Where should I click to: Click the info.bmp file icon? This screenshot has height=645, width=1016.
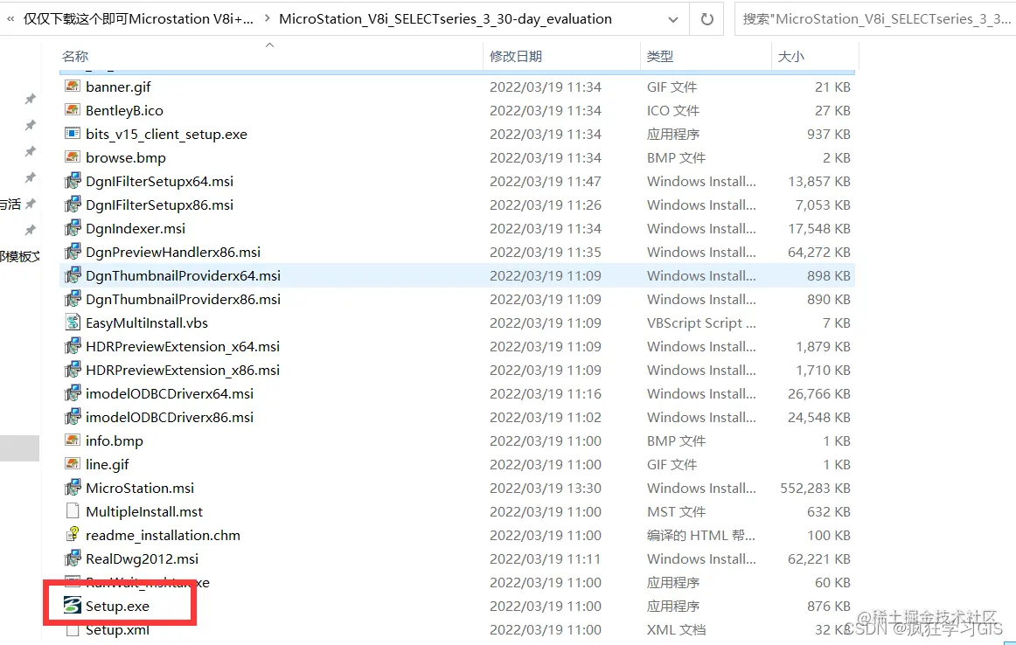(73, 441)
